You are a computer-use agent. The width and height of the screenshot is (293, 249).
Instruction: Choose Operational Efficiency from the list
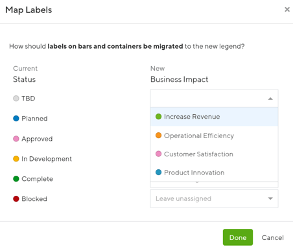tap(214, 136)
